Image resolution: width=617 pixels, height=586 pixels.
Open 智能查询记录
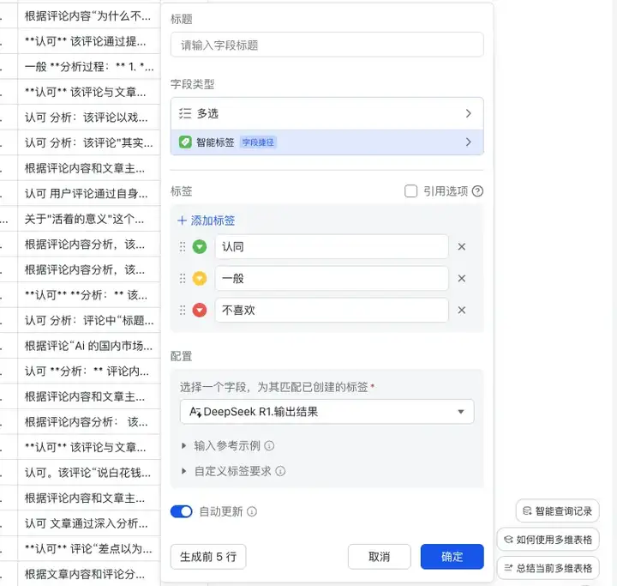(558, 511)
